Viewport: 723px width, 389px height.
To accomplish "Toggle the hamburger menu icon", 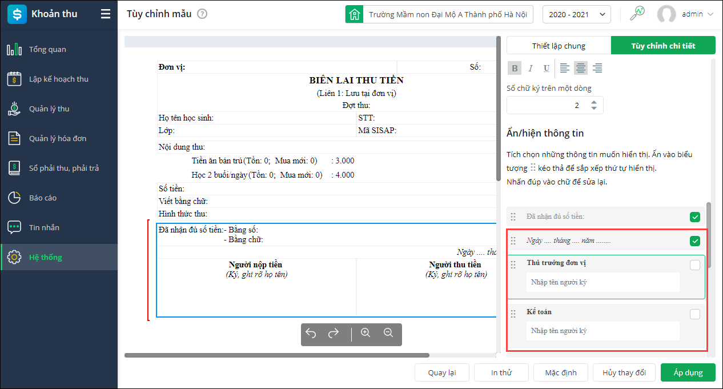I will (106, 14).
